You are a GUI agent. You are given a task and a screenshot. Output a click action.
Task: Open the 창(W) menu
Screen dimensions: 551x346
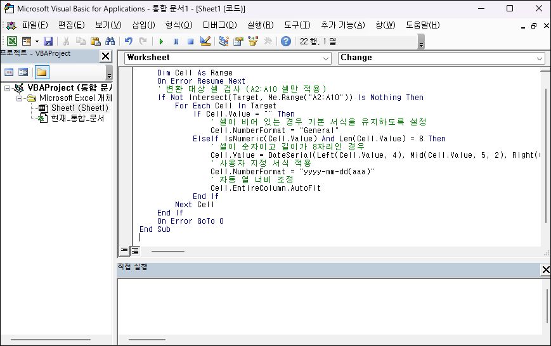pos(385,25)
